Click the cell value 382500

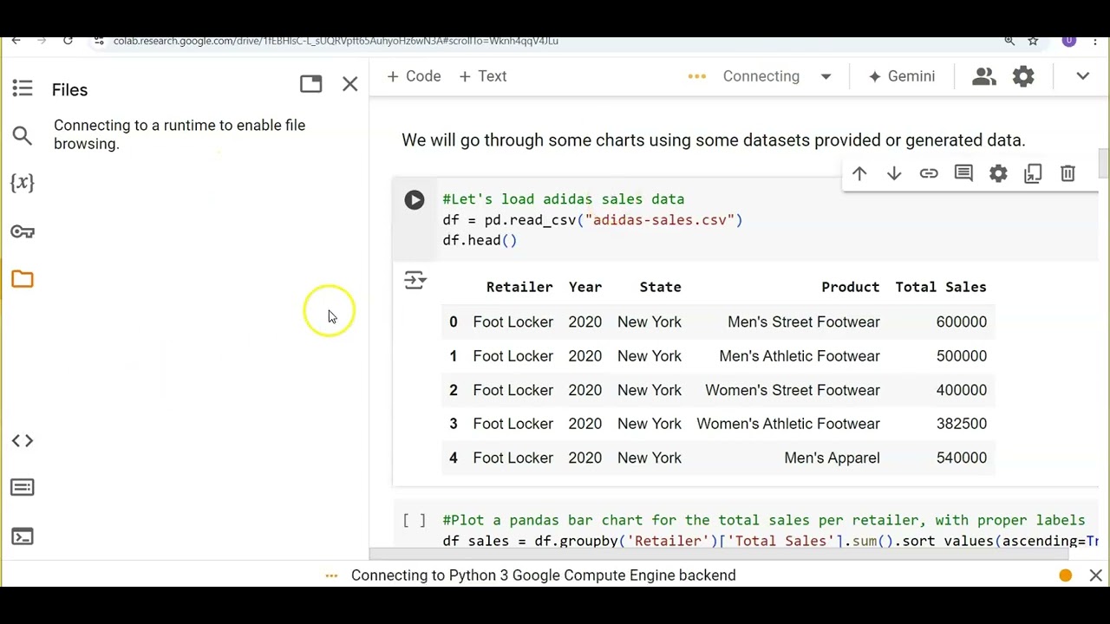pos(962,424)
